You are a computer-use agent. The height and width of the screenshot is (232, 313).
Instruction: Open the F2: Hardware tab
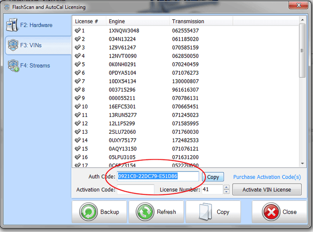point(36,25)
